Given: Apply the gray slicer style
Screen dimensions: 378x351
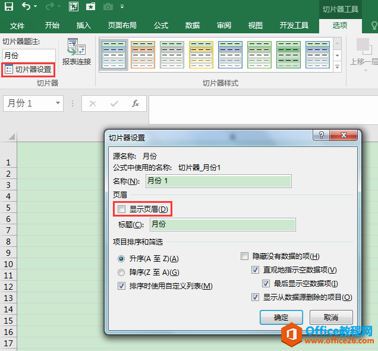Looking at the screenshot, I should click(172, 55).
